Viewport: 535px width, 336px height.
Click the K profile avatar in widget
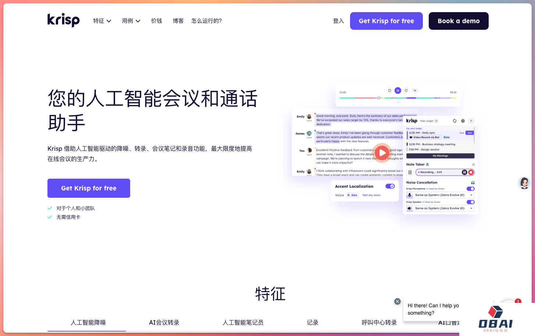pyautogui.click(x=471, y=121)
